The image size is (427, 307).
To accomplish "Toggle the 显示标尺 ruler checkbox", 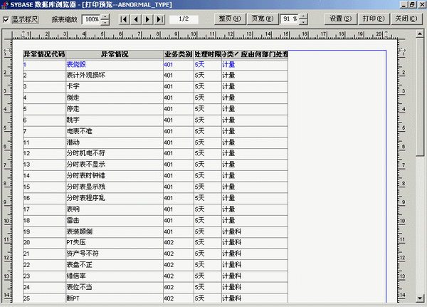I will [x=7, y=19].
